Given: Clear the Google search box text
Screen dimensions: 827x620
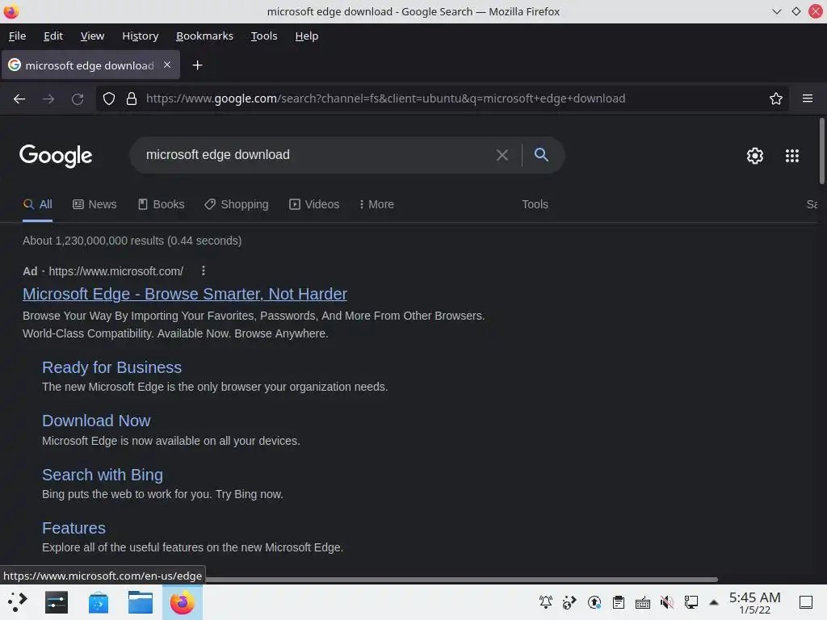Looking at the screenshot, I should click(502, 155).
